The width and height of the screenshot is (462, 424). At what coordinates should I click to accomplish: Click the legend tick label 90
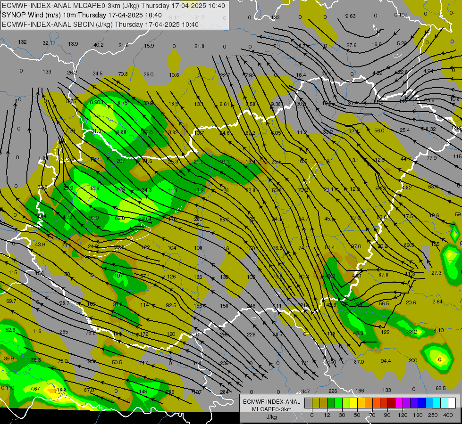pos(387,415)
